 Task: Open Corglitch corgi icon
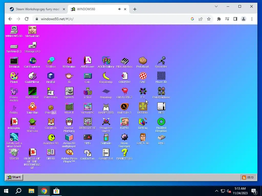click(x=51, y=122)
